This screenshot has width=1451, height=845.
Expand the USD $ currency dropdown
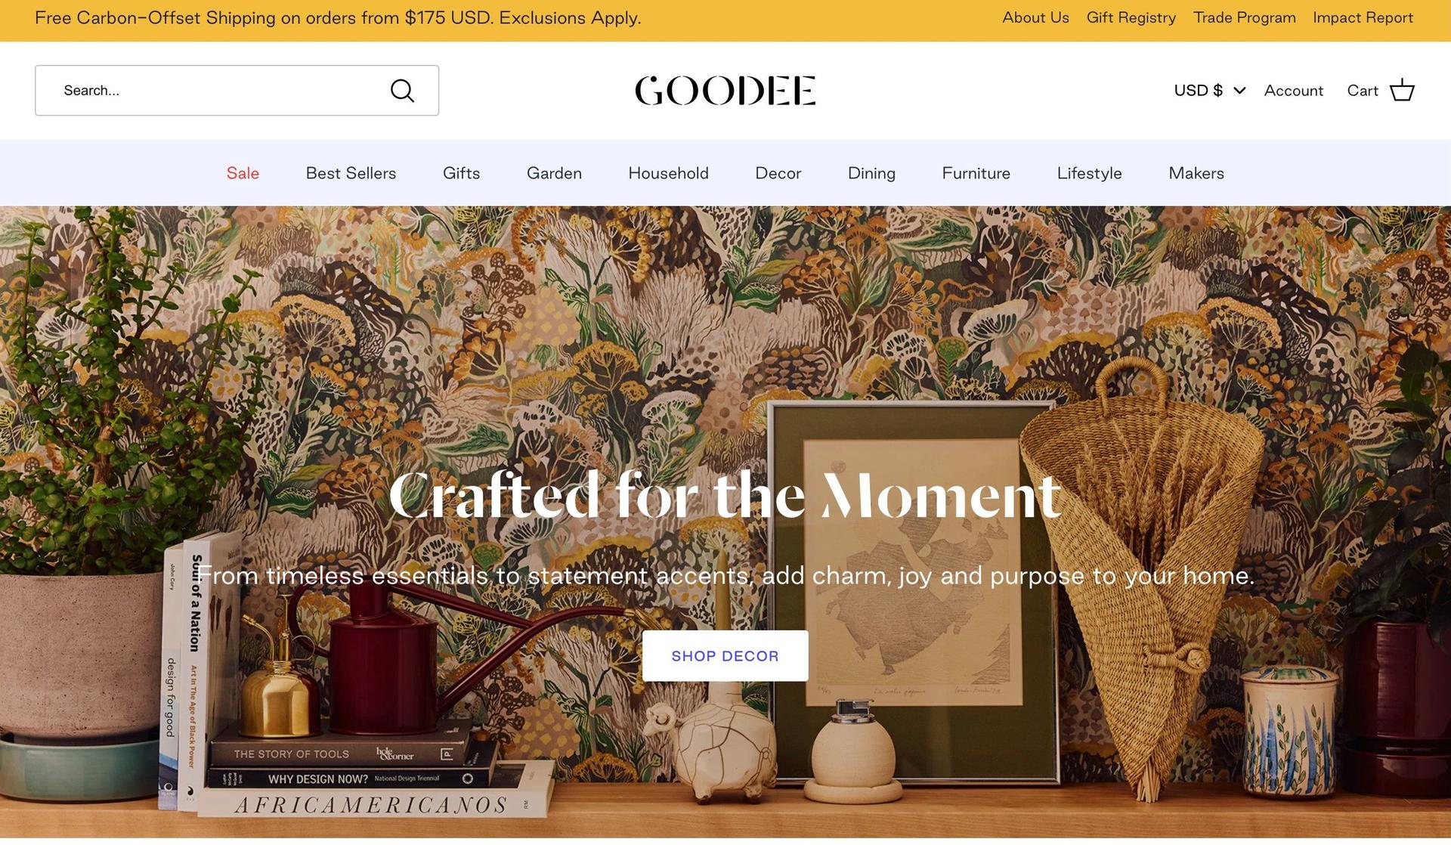click(x=1209, y=91)
